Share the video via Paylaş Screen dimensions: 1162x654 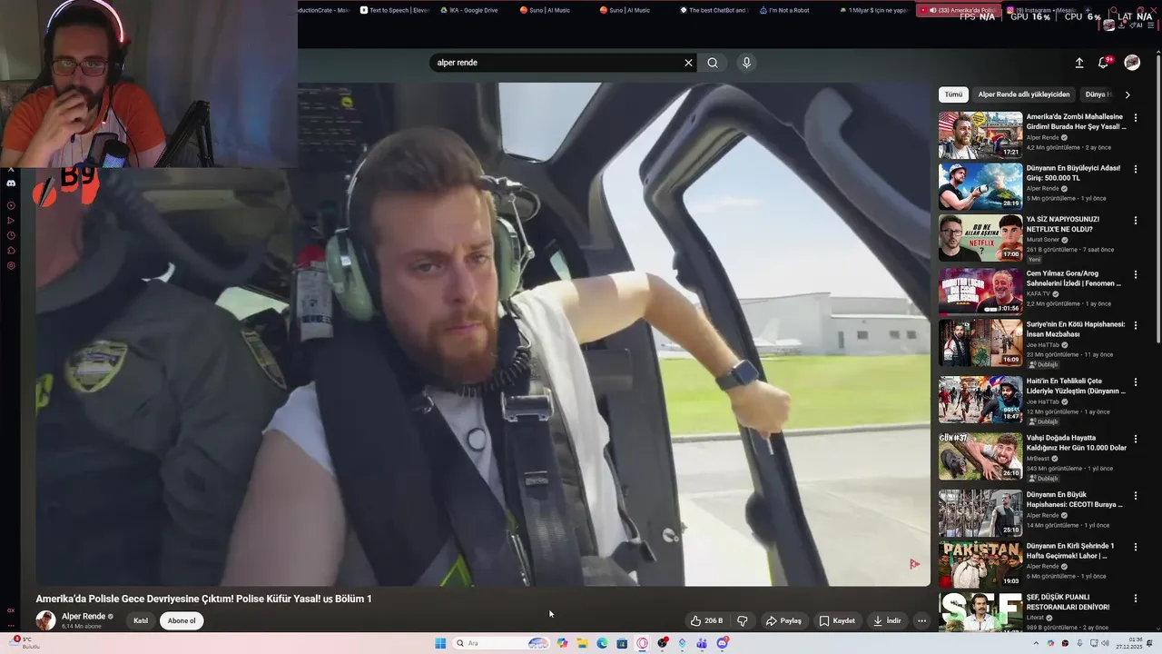(x=783, y=621)
